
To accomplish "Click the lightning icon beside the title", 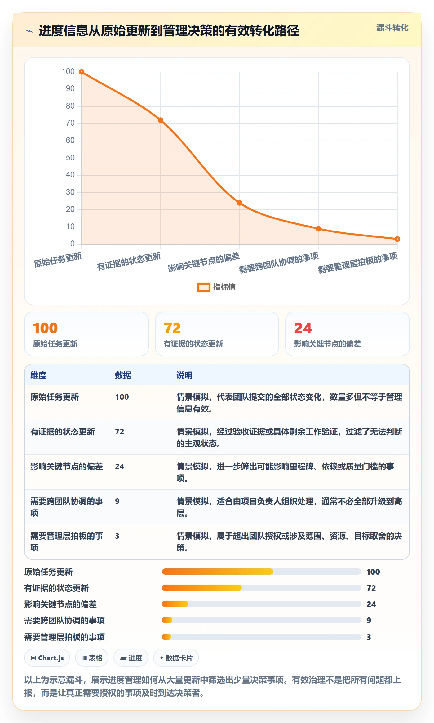I will coord(29,31).
